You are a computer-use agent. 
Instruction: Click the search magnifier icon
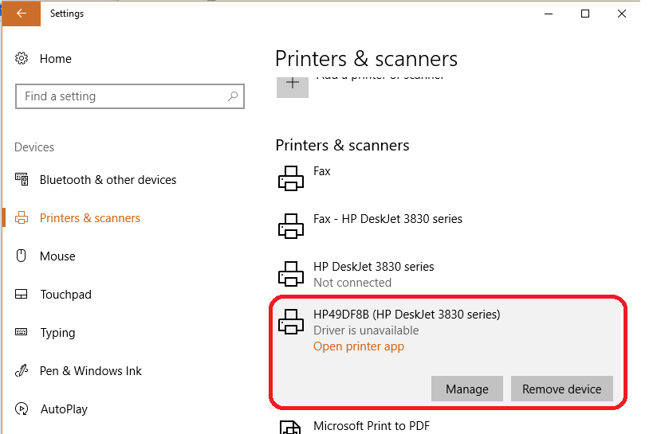pyautogui.click(x=233, y=96)
